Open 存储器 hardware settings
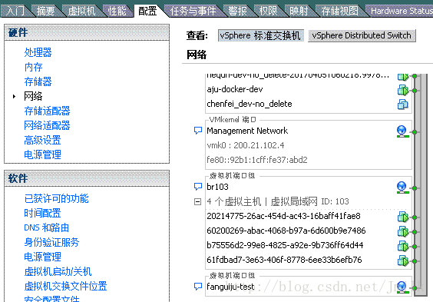Viewport: 433px width, 302px height. coord(38,81)
